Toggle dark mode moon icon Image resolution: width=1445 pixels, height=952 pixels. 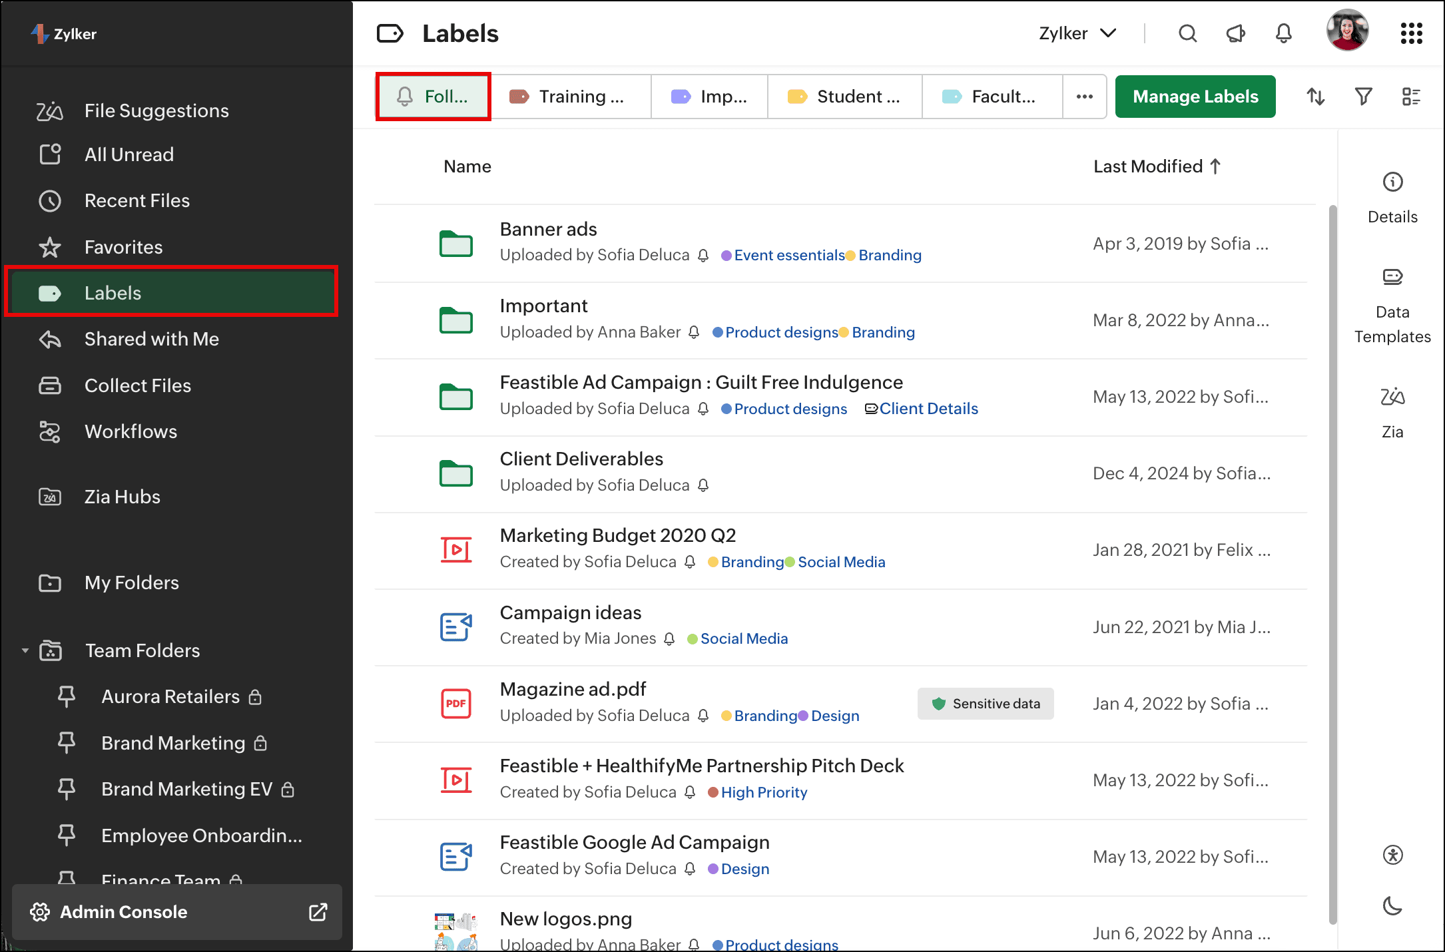(1392, 905)
